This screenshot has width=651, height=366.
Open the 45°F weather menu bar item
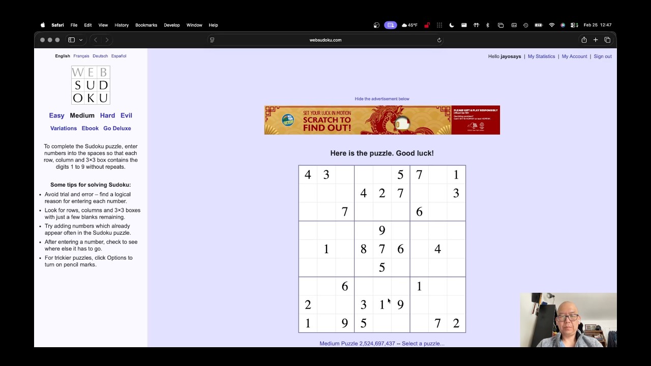pos(409,25)
